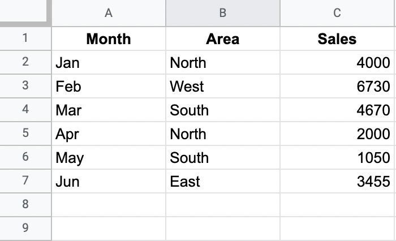This screenshot has height=241, width=396.
Task: Select the Apr cell
Action: pyautogui.click(x=109, y=134)
